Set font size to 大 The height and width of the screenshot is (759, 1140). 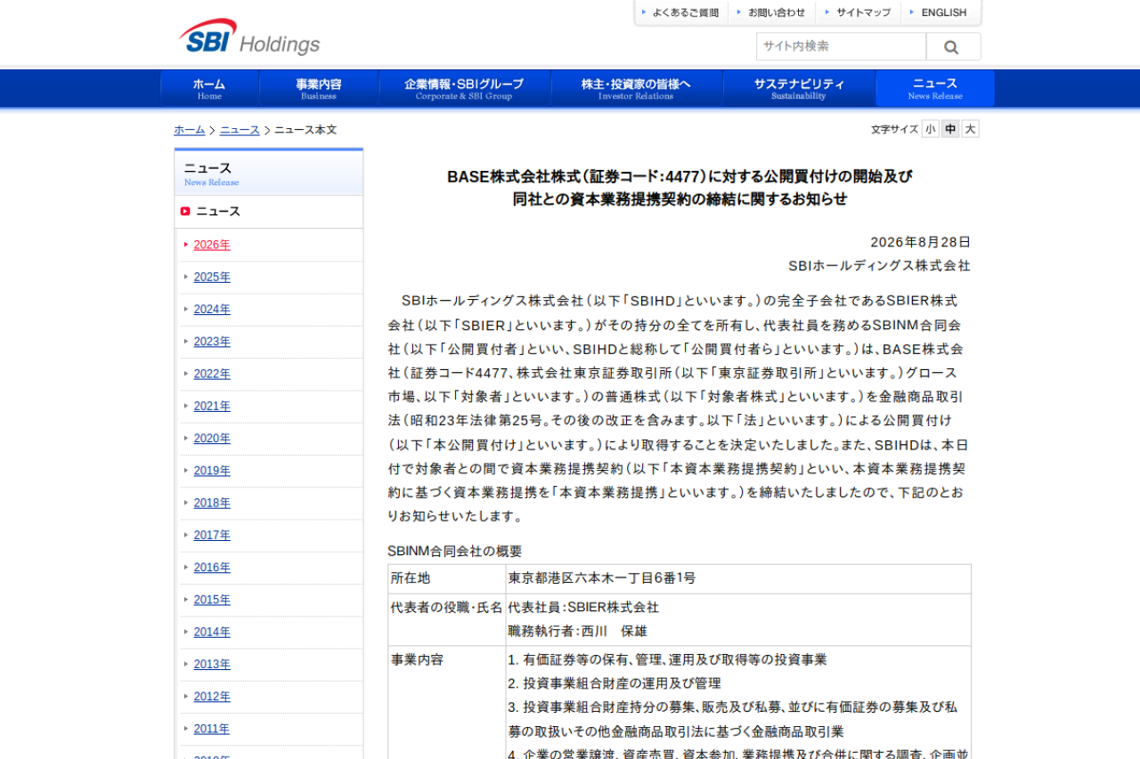970,129
